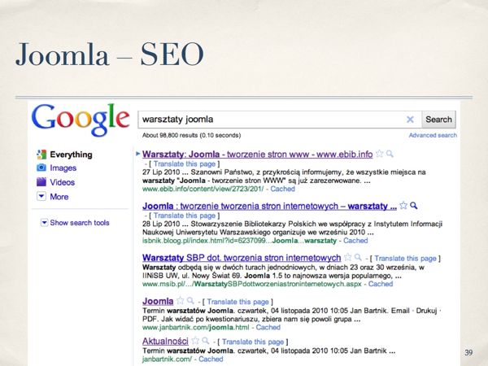
Task: Open preview magnifier for first result
Action: [x=390, y=153]
